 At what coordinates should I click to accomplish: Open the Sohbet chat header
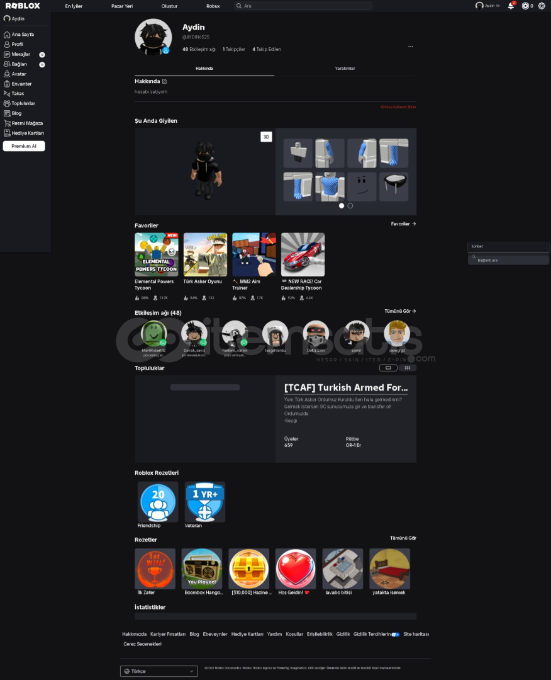(x=509, y=246)
